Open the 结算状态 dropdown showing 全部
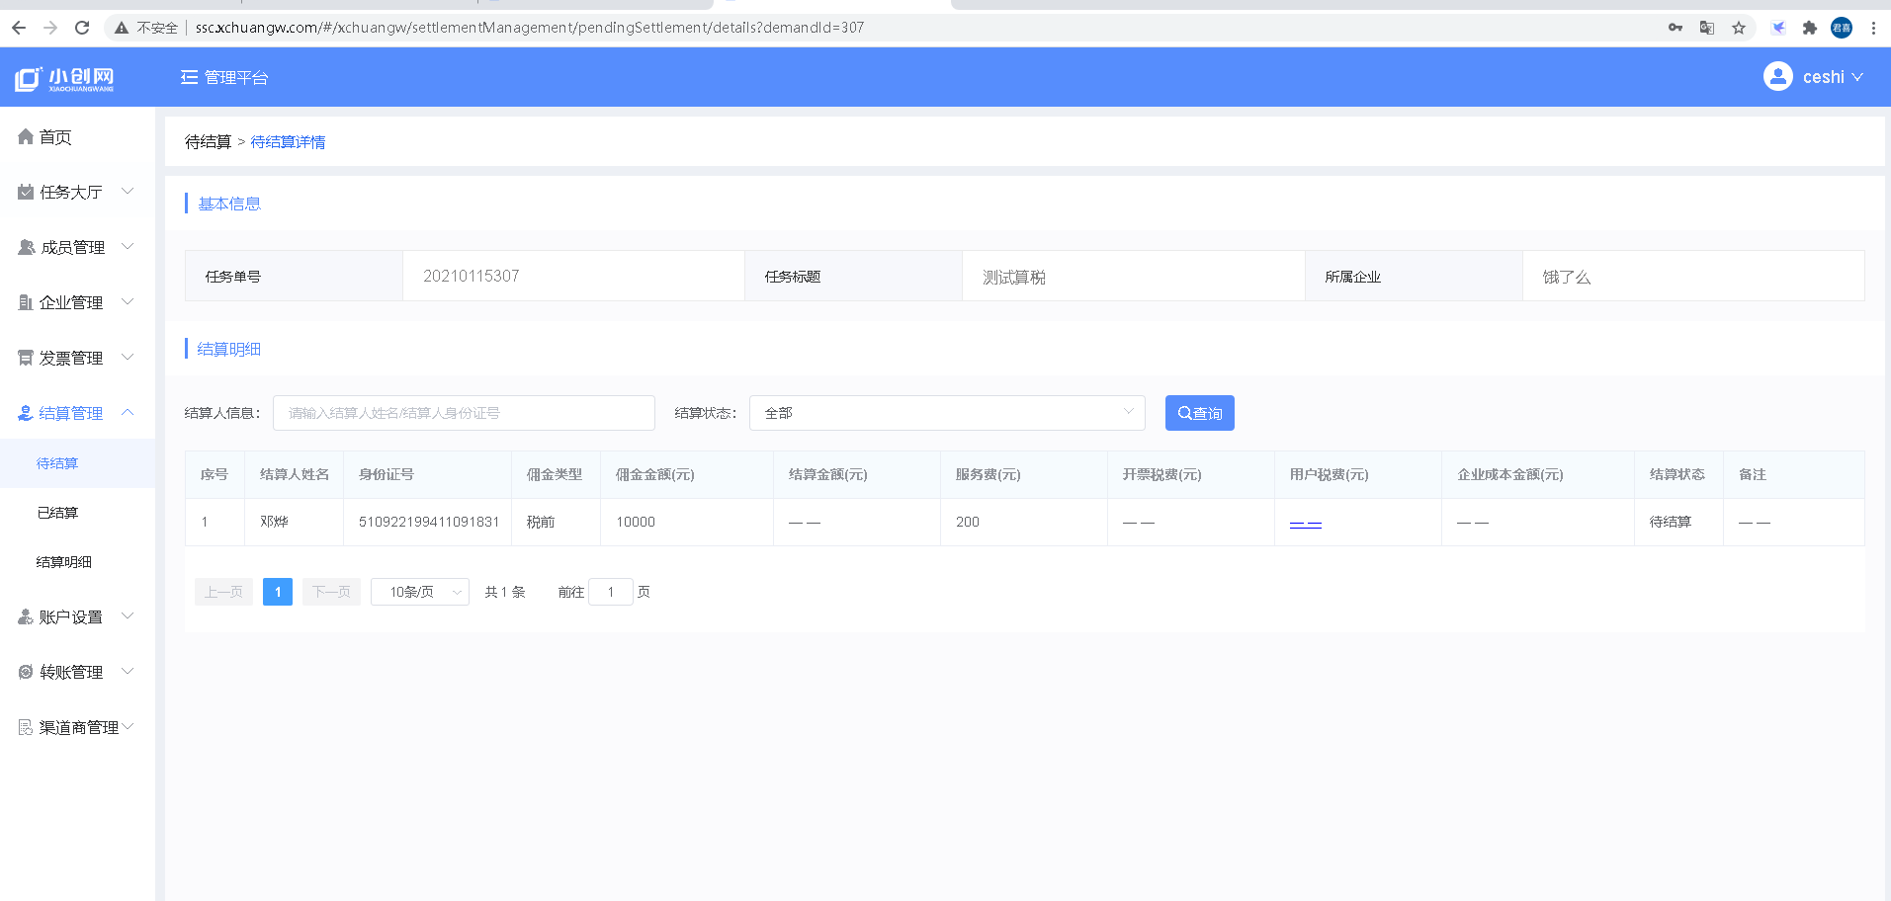The width and height of the screenshot is (1891, 901). coord(946,413)
